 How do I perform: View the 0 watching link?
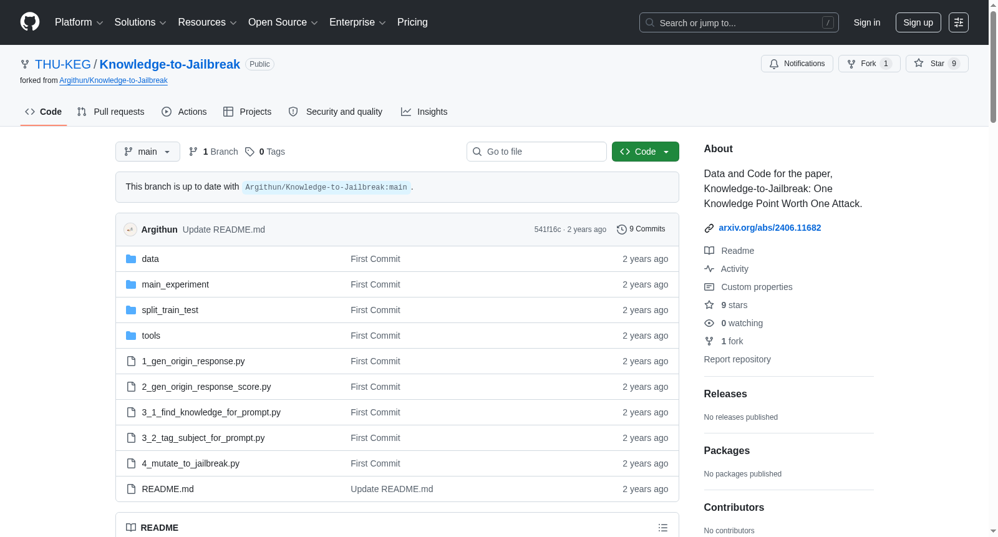tap(734, 323)
